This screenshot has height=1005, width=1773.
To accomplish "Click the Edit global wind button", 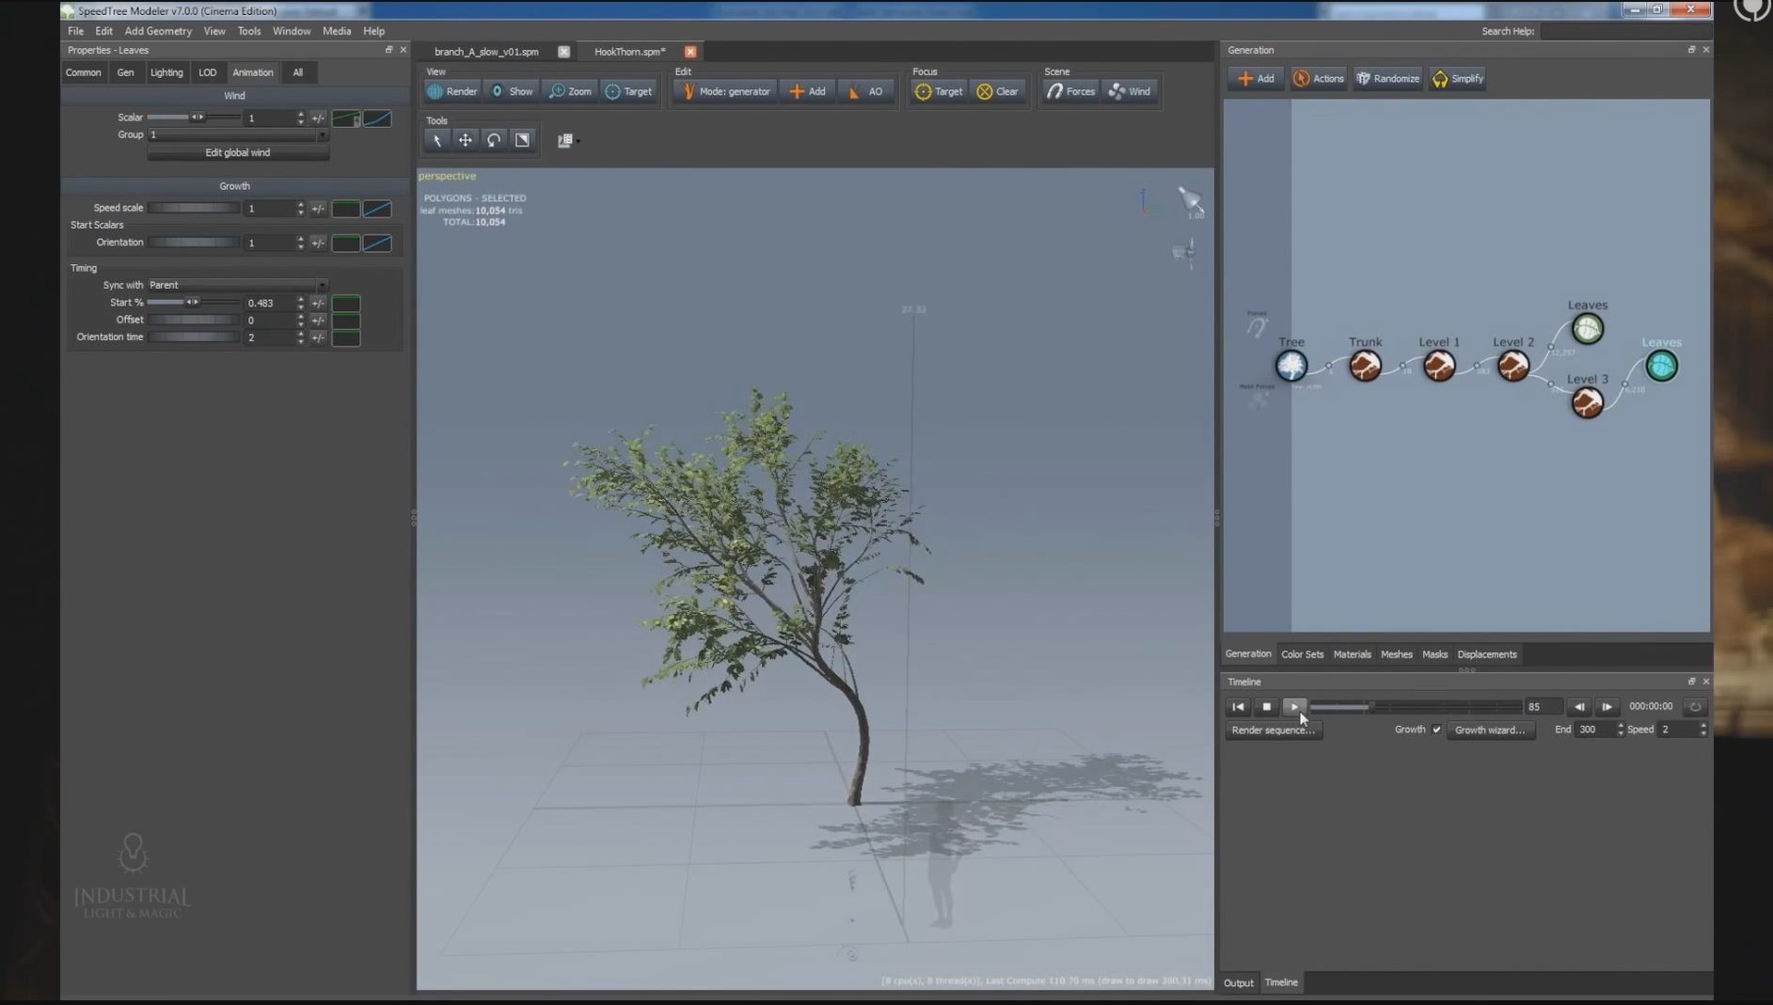I will (x=237, y=152).
